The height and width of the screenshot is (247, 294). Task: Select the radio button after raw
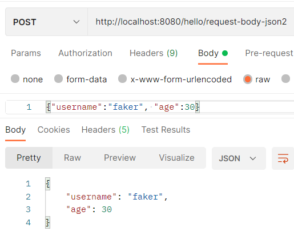point(285,78)
